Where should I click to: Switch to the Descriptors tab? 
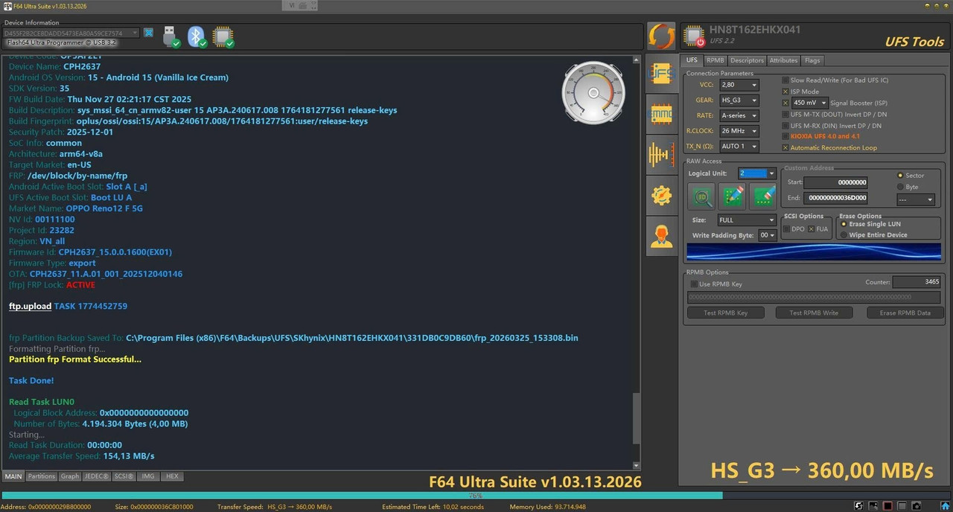pyautogui.click(x=747, y=60)
